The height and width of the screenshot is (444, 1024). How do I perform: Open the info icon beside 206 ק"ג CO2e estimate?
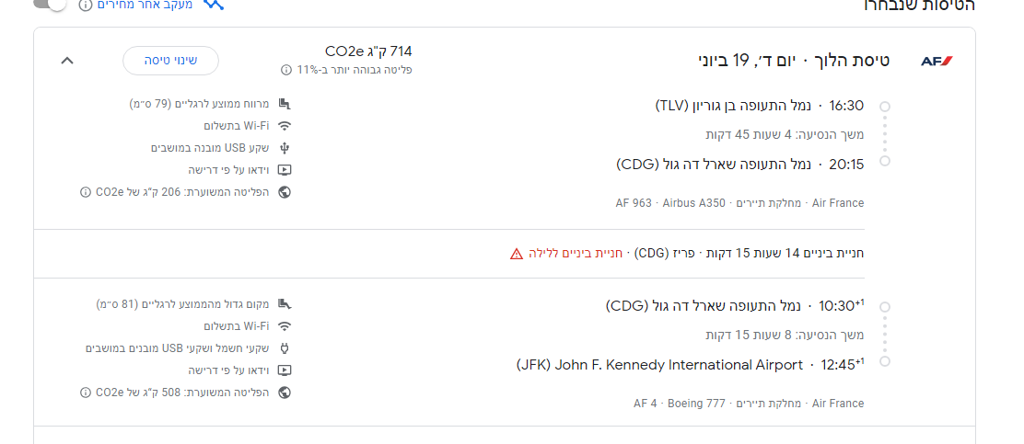[x=86, y=192]
